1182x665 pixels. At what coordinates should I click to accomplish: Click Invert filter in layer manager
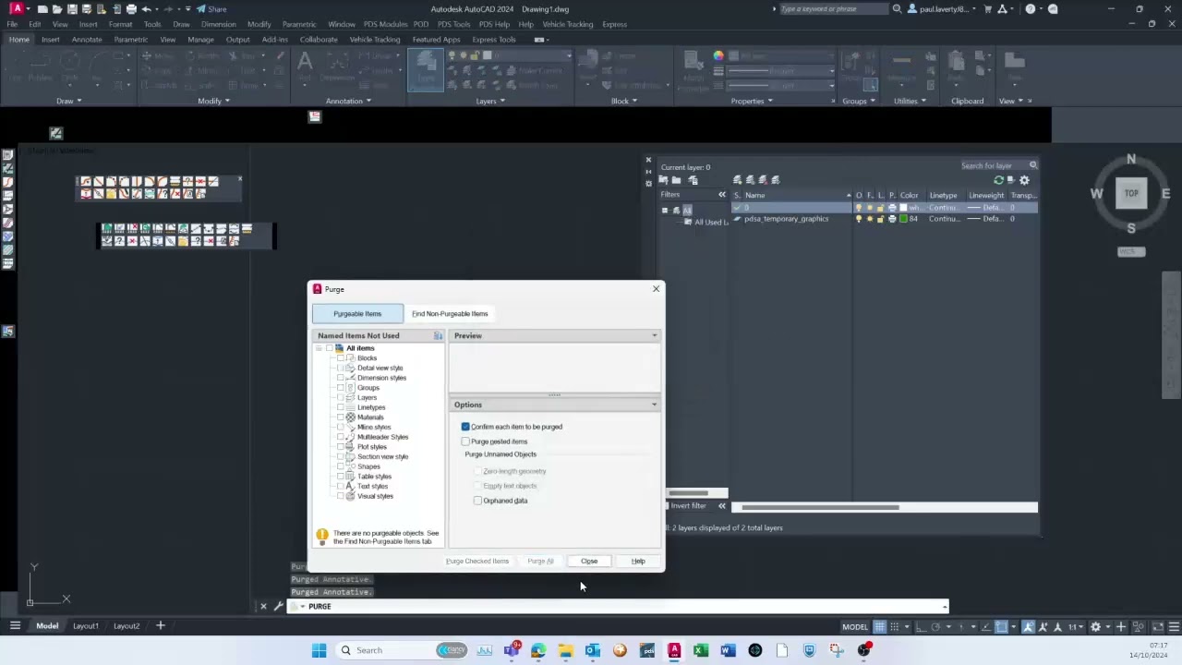[688, 506]
